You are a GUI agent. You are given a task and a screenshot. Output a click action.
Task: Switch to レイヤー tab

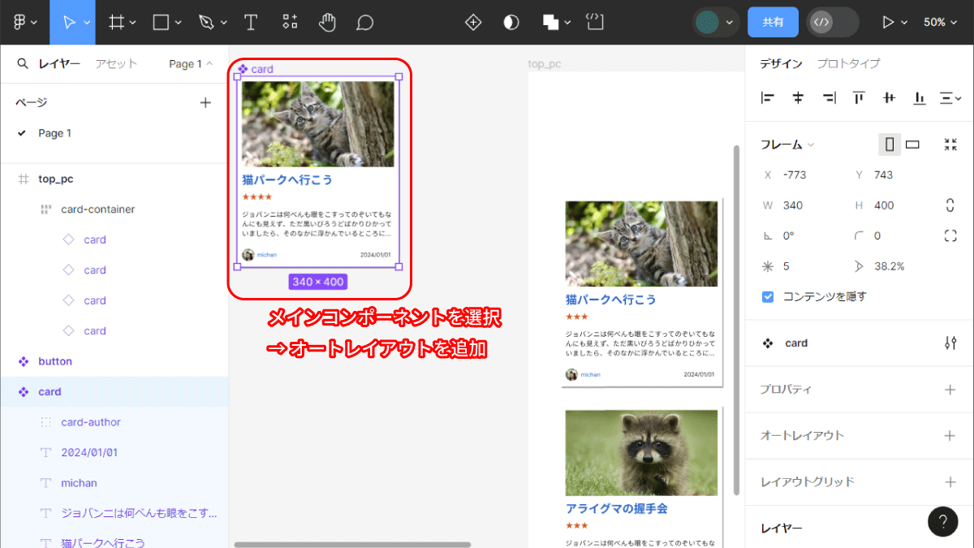(59, 63)
